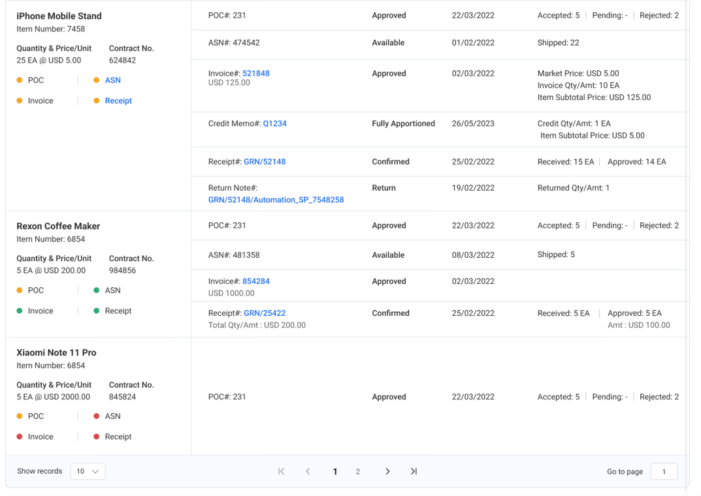Image resolution: width=701 pixels, height=496 pixels.
Task: Click the Fully Apportioned status text
Action: click(x=403, y=123)
